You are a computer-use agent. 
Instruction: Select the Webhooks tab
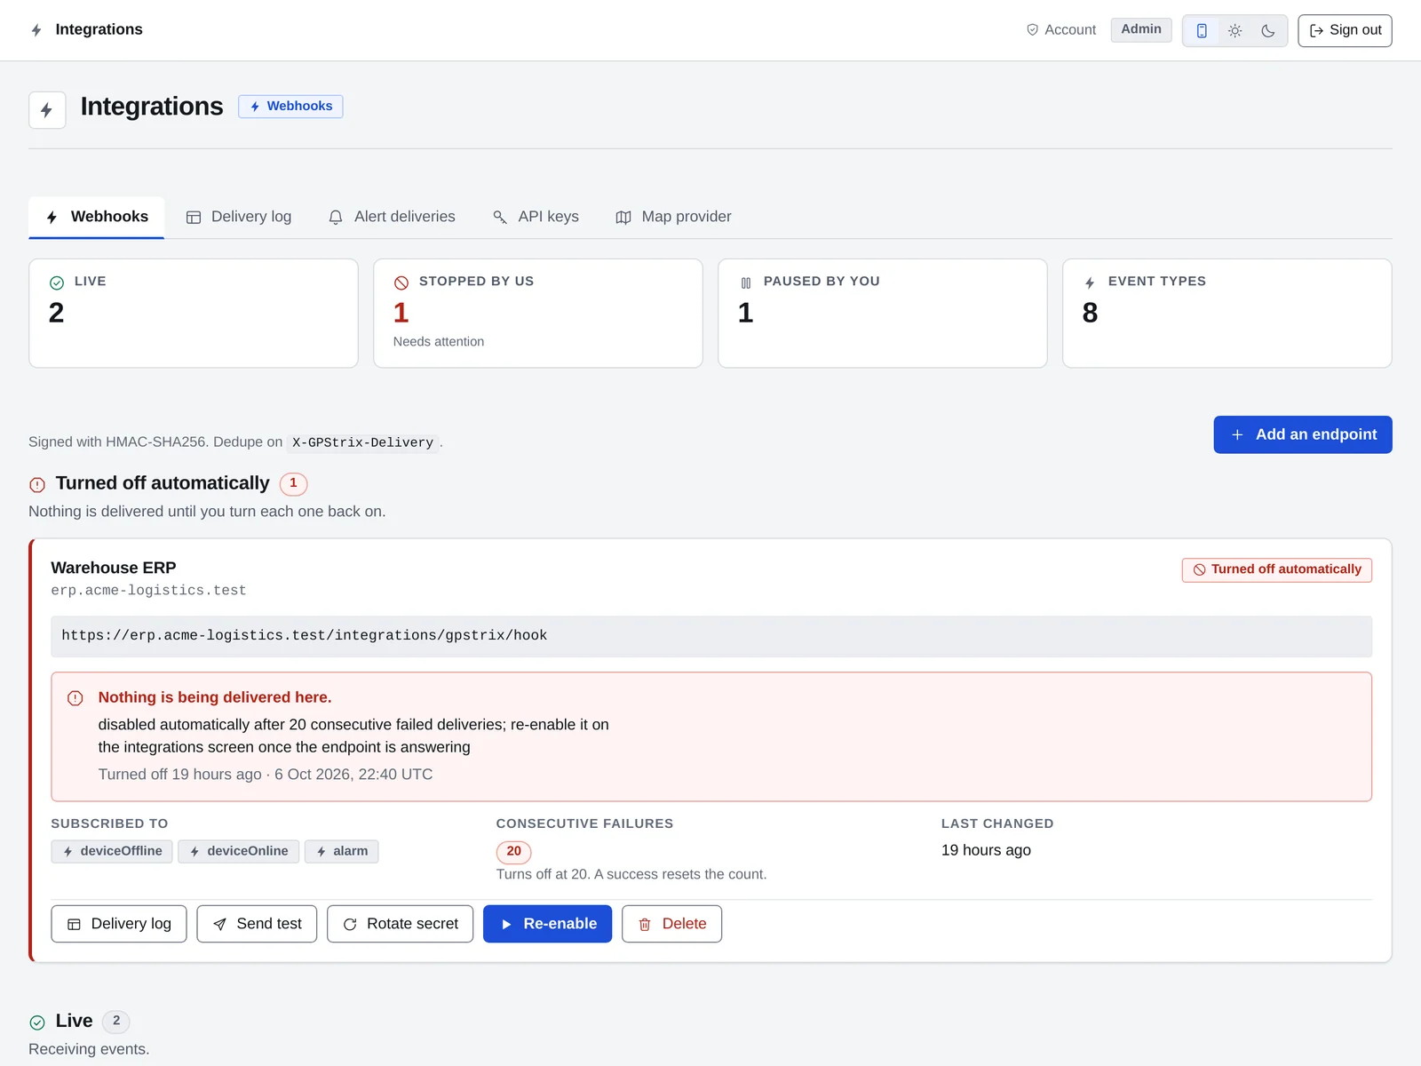click(x=97, y=217)
